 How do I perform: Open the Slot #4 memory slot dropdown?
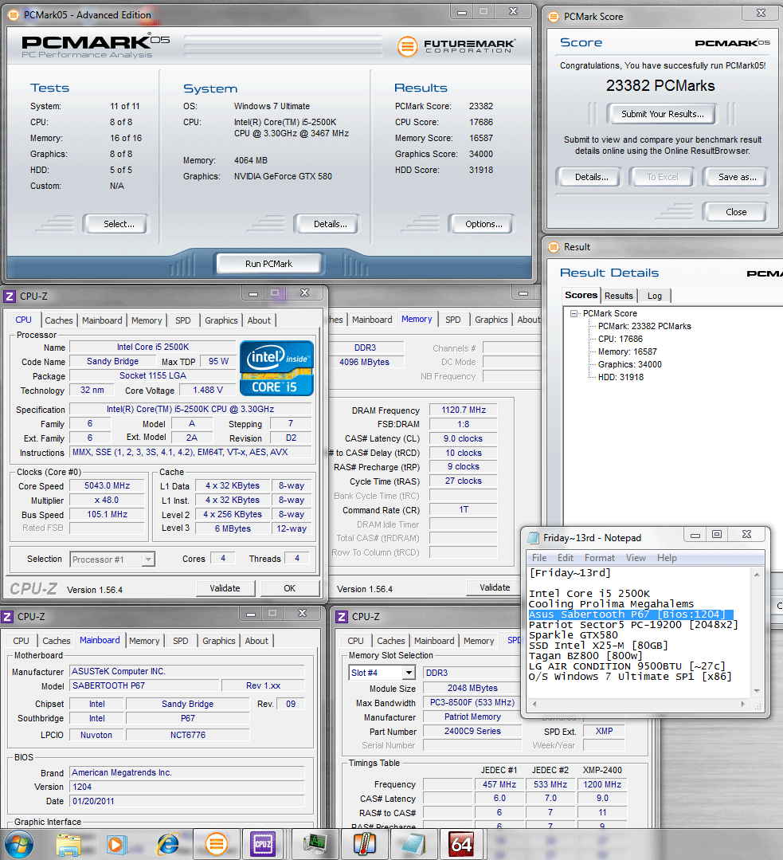[409, 673]
